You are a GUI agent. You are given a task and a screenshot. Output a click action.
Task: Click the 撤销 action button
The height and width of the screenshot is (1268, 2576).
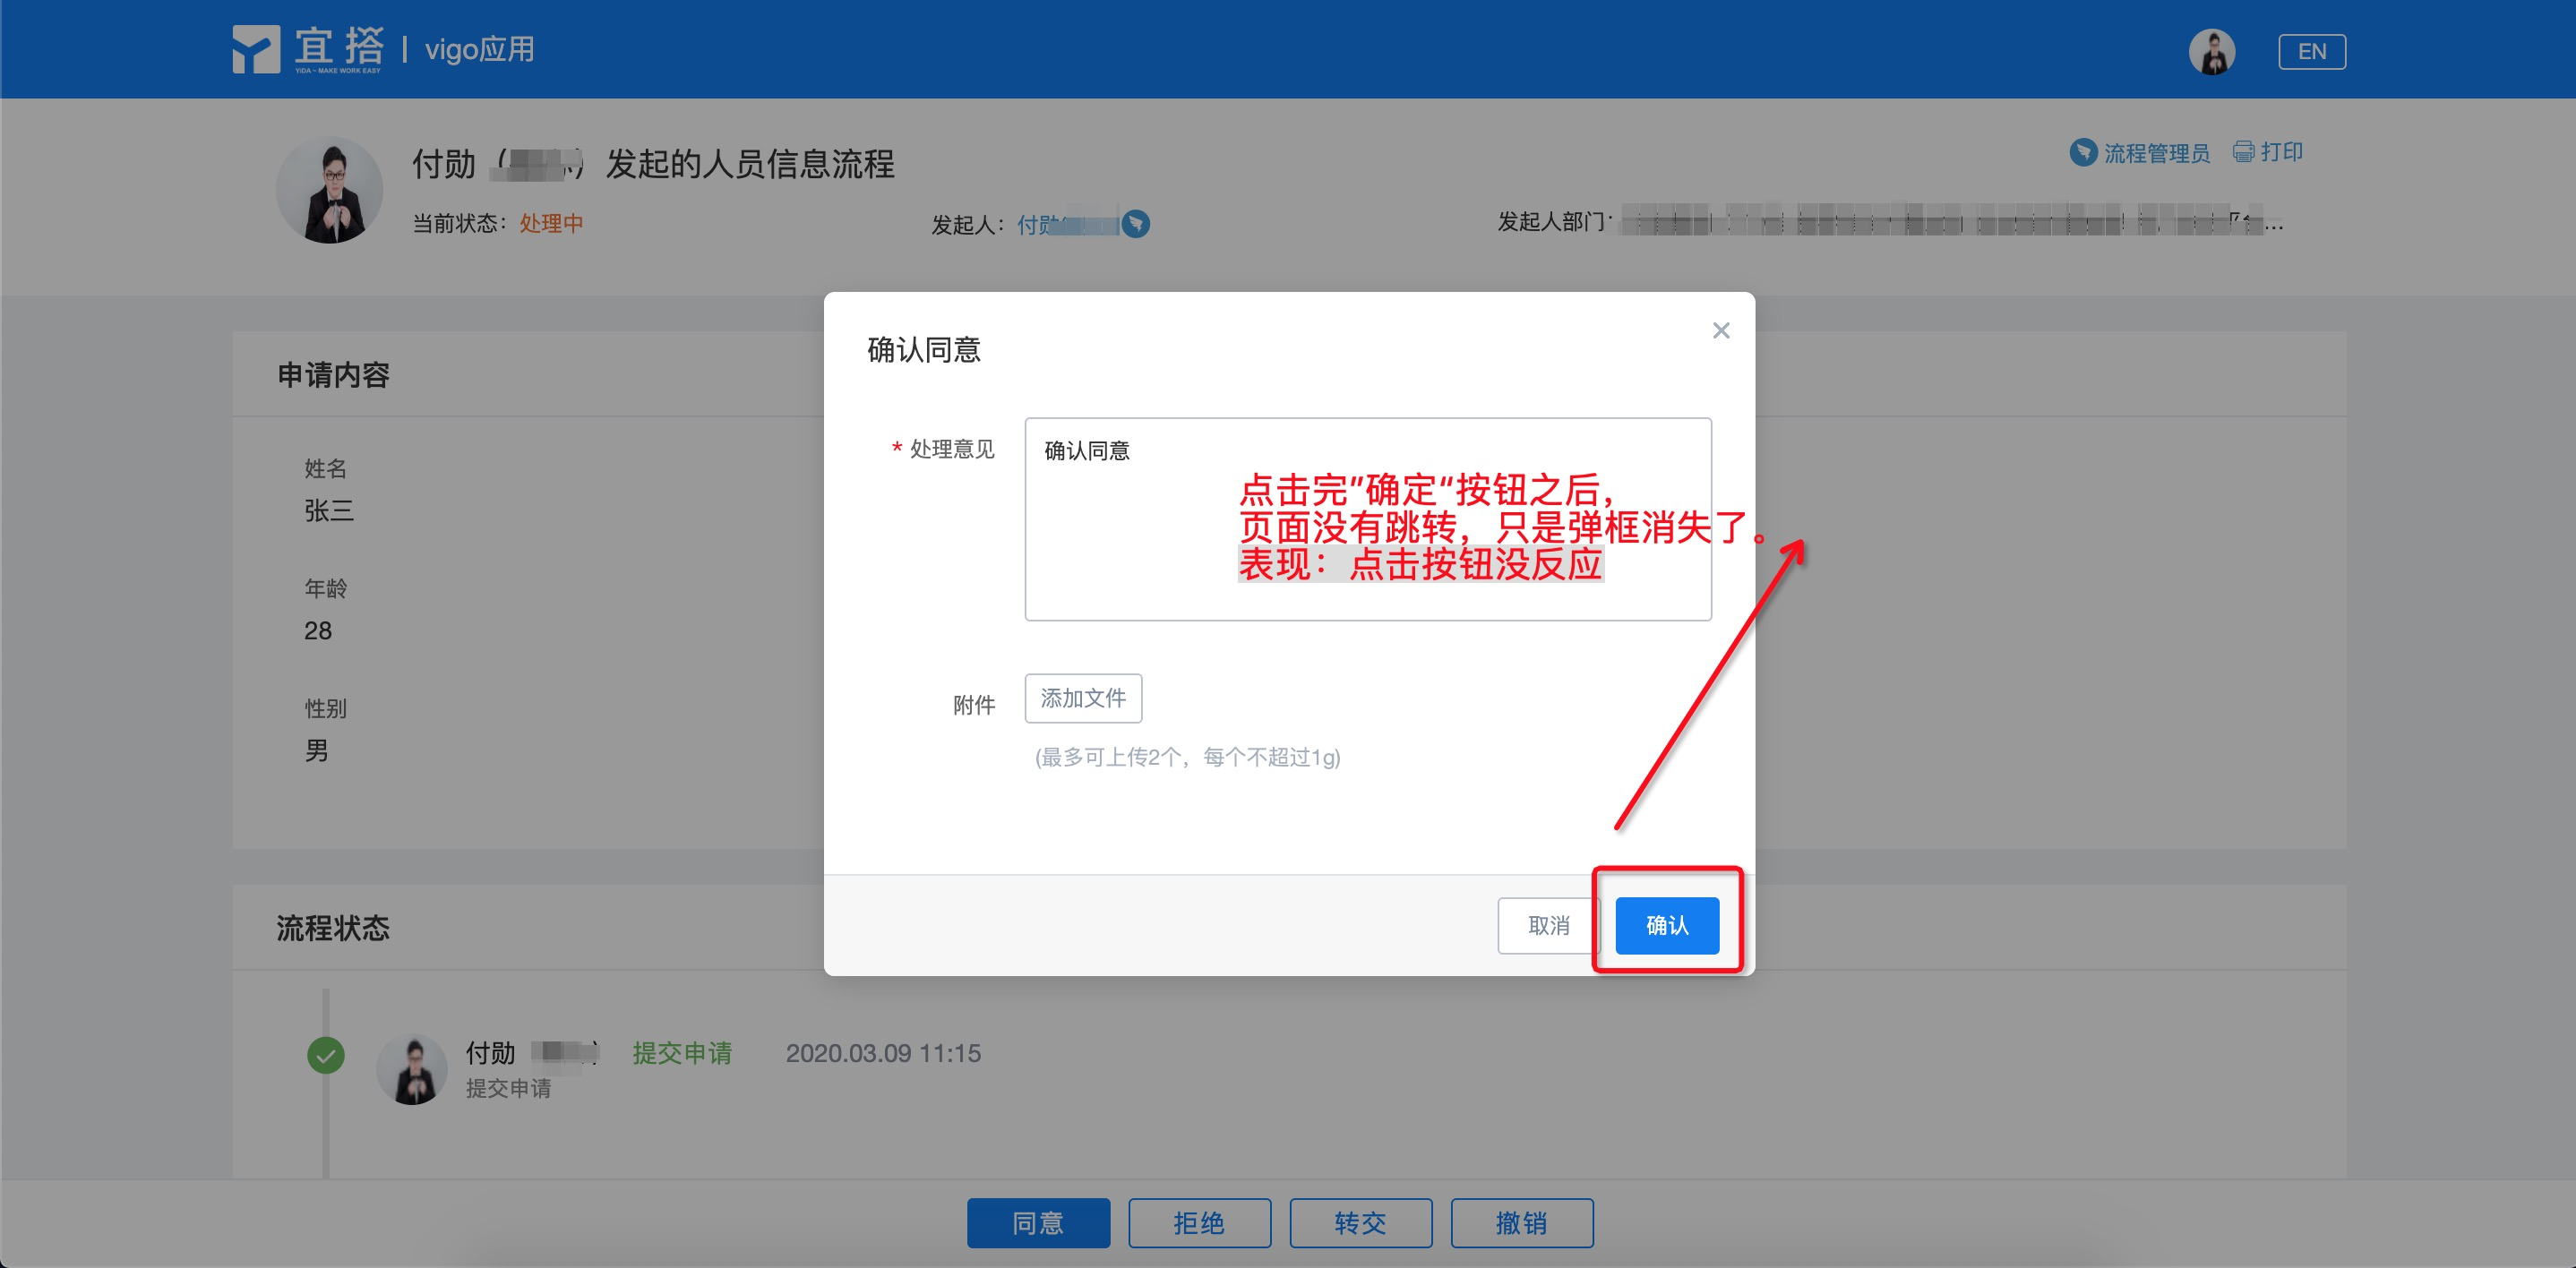[1521, 1222]
